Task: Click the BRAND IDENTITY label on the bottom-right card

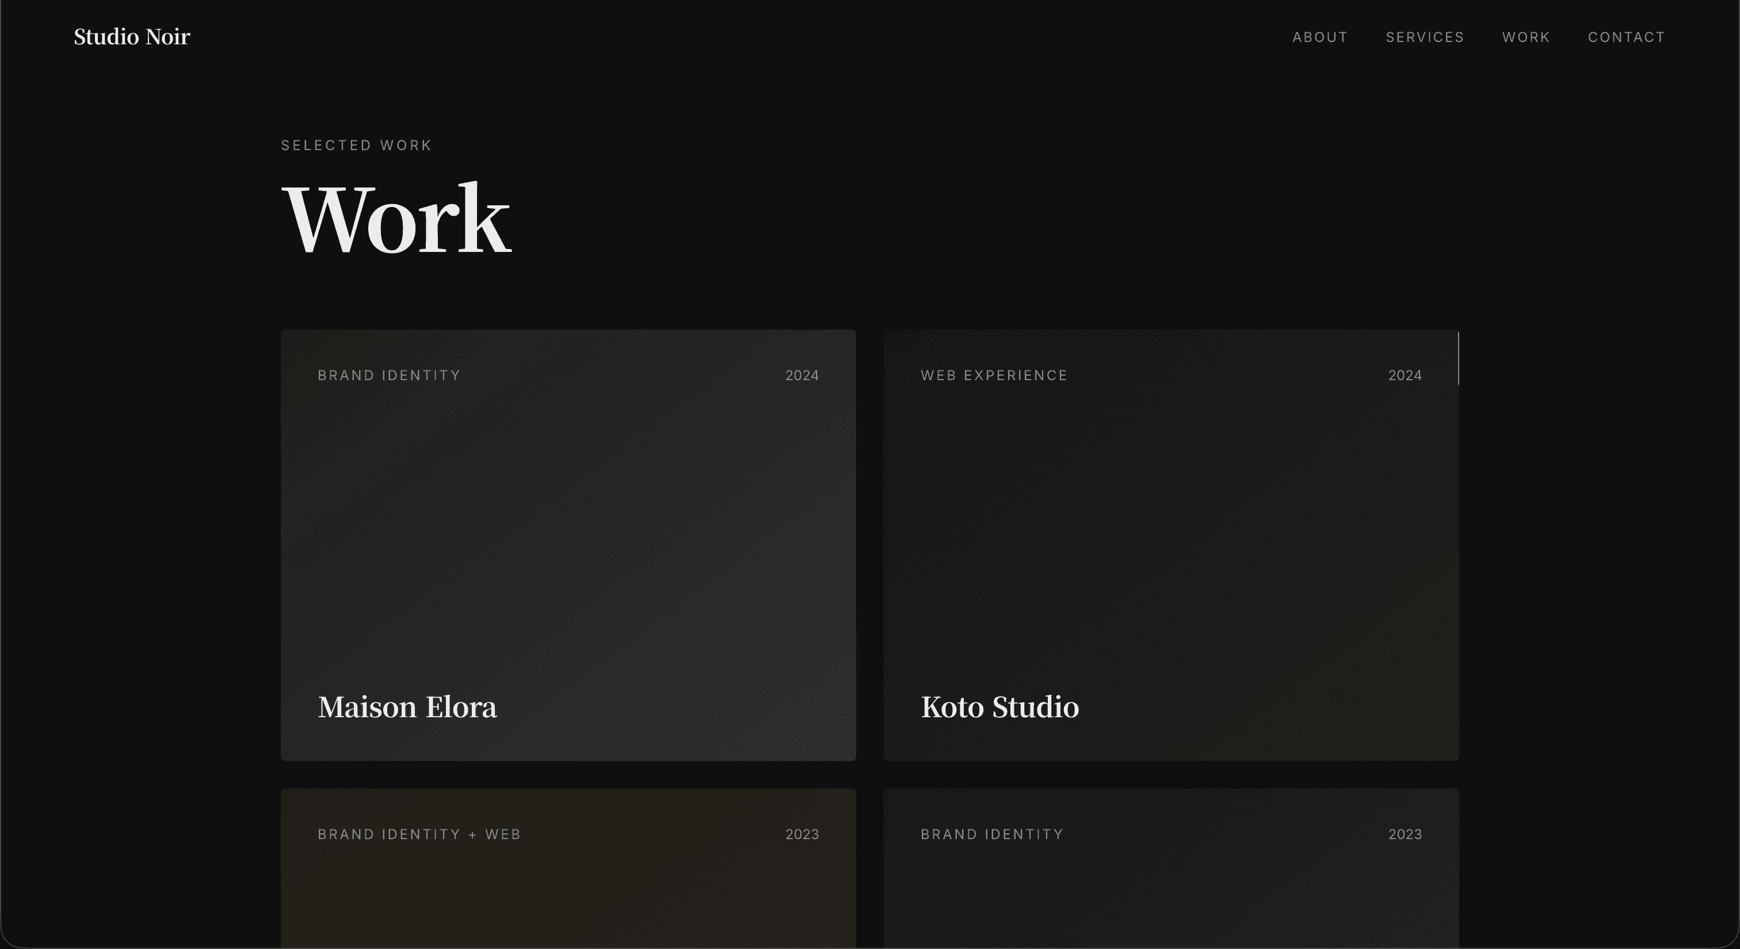Action: coord(991,834)
